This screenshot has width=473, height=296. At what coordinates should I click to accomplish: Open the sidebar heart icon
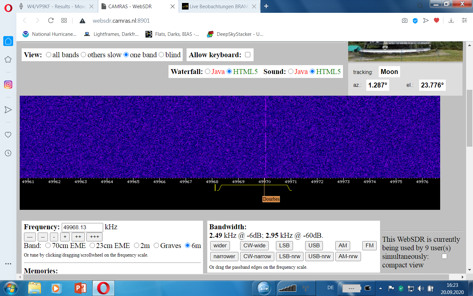[x=8, y=135]
